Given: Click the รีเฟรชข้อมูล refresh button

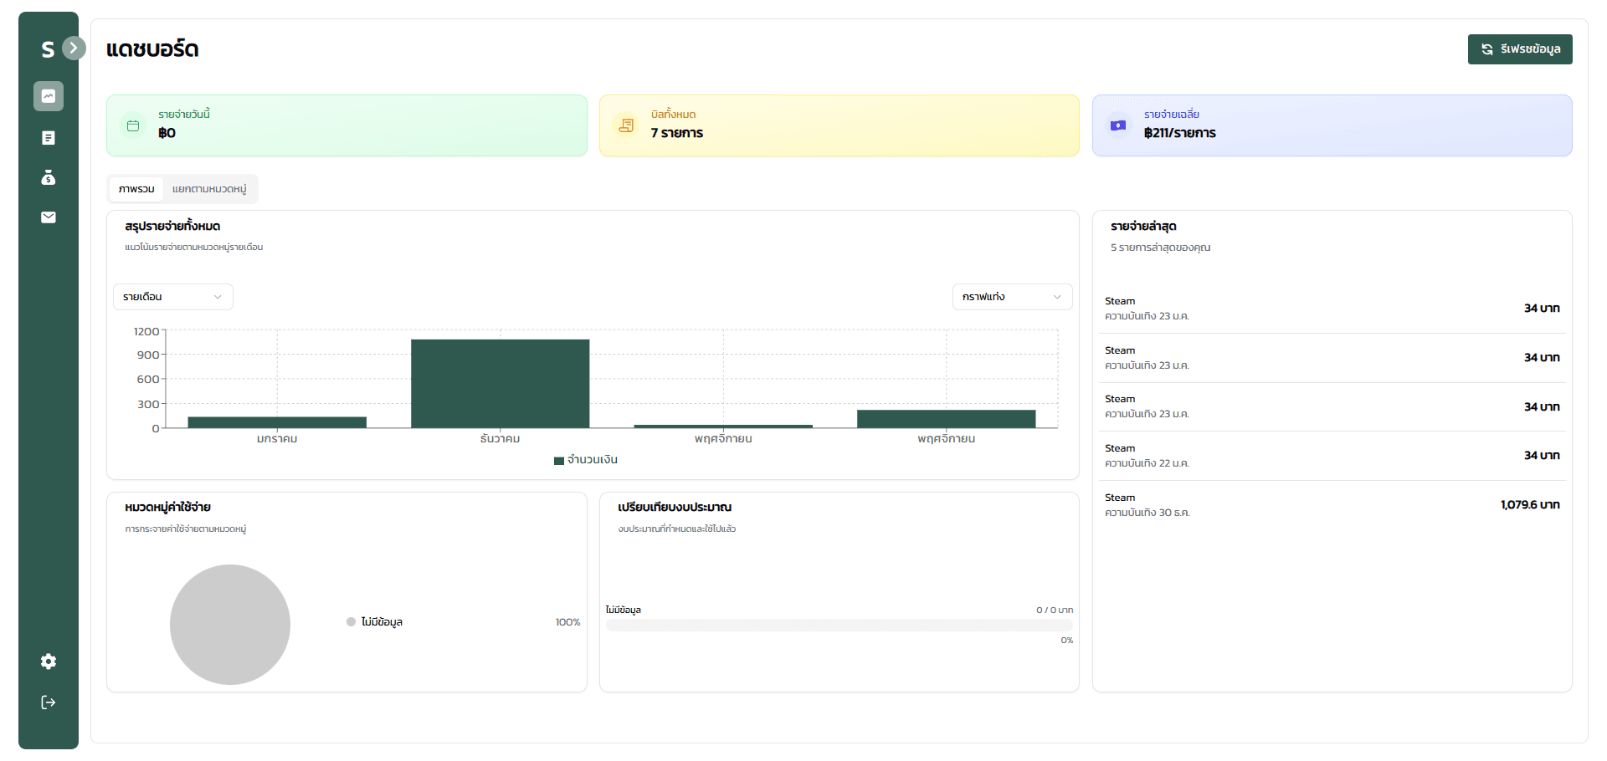Looking at the screenshot, I should coord(1519,49).
